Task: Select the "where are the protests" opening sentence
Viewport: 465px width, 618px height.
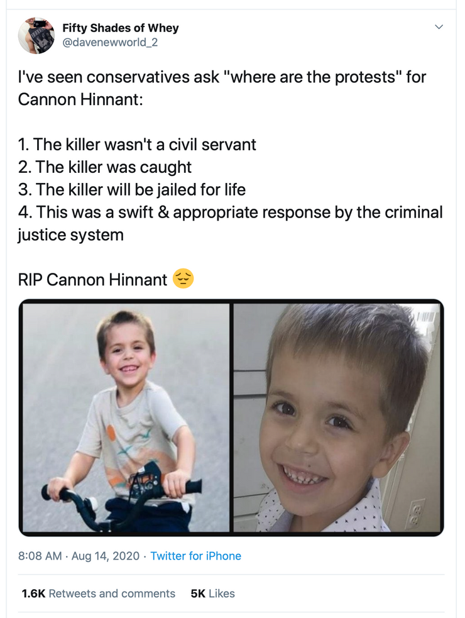Action: point(222,88)
